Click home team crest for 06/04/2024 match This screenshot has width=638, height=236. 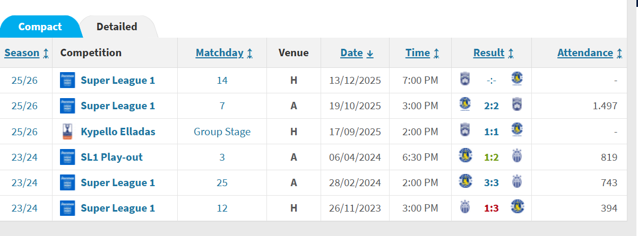pos(465,157)
